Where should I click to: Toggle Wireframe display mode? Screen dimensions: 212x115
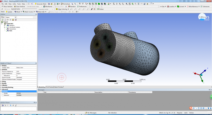coord(48,6)
